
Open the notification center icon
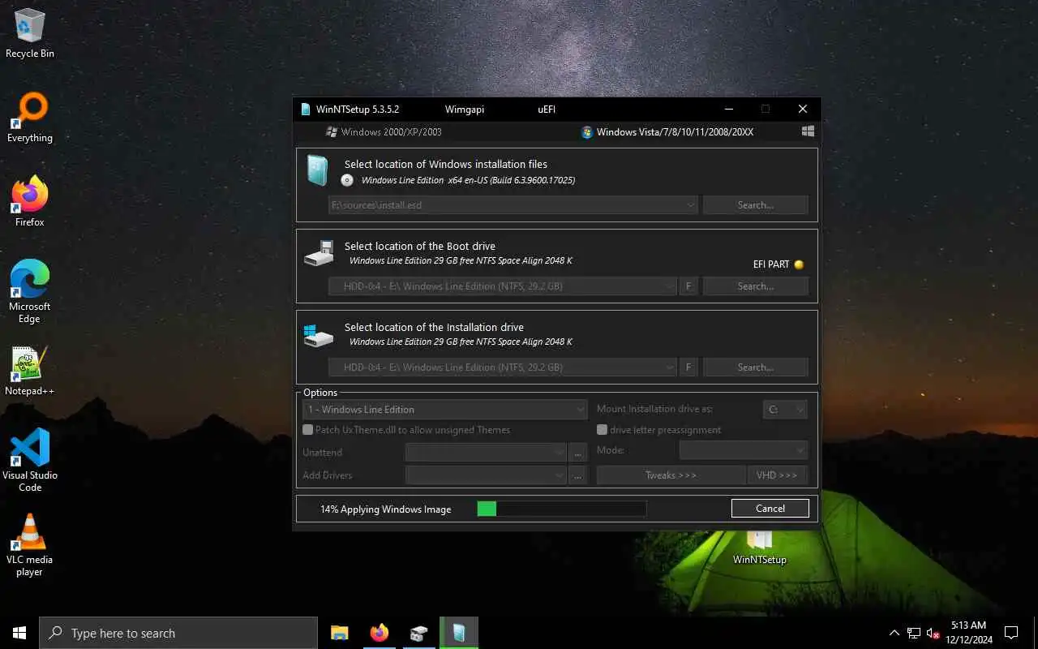1011,633
